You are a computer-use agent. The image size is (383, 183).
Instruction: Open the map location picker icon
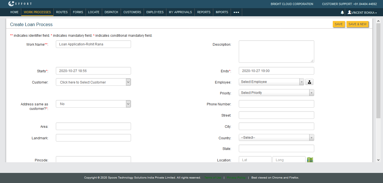pyautogui.click(x=310, y=160)
